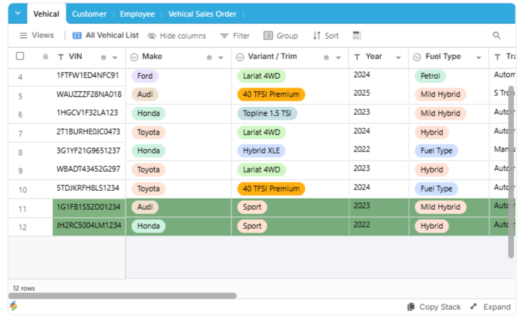Click the info dot in Make header

(x=209, y=58)
